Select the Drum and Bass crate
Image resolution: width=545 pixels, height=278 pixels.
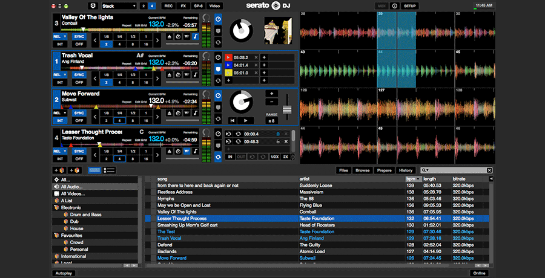(x=86, y=215)
